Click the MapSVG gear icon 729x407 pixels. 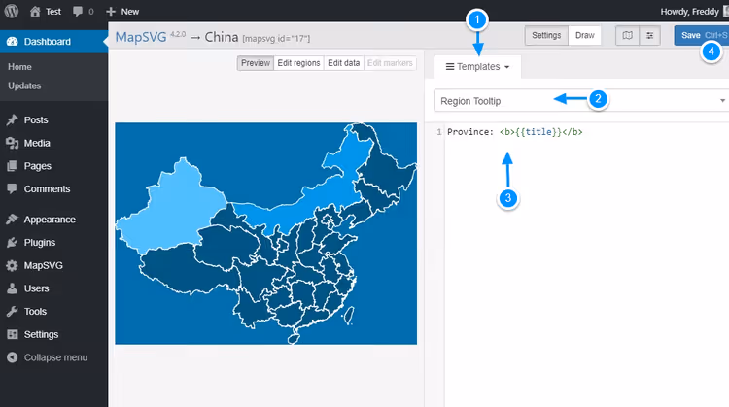(x=12, y=265)
